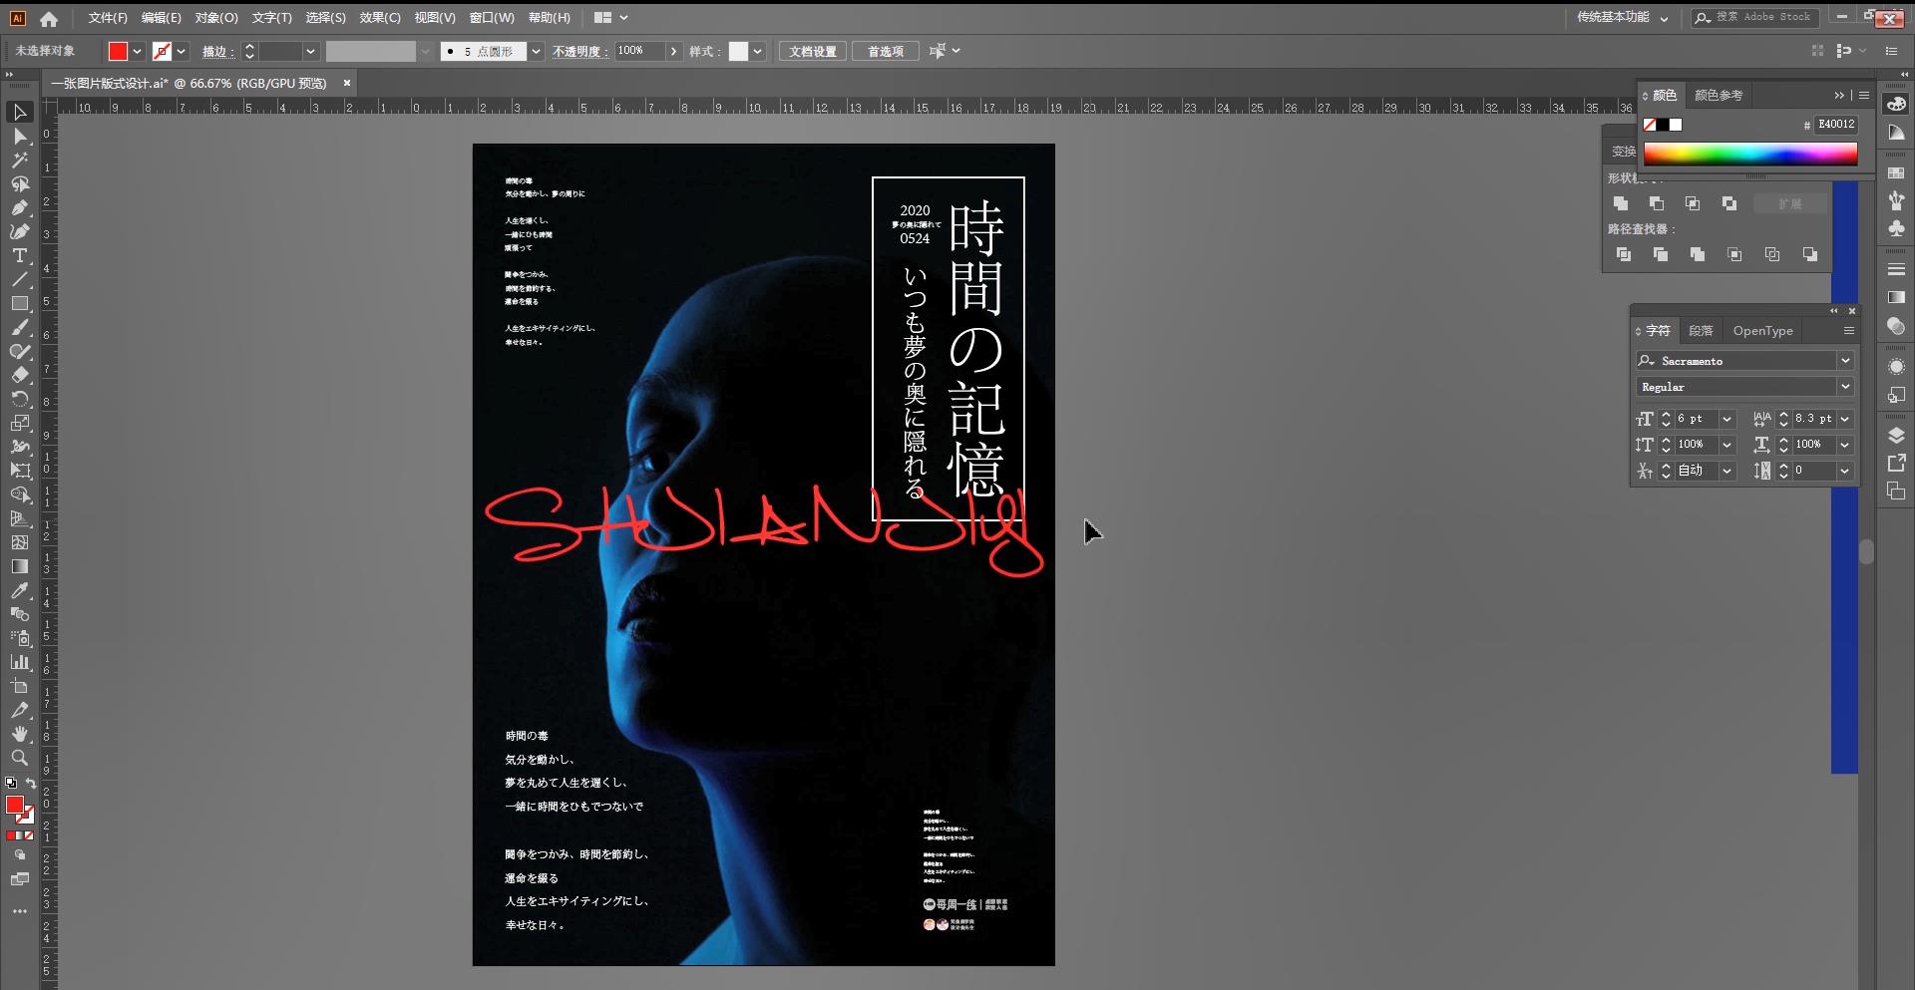
Task: Open the Layers panel from the dock
Action: (1896, 436)
